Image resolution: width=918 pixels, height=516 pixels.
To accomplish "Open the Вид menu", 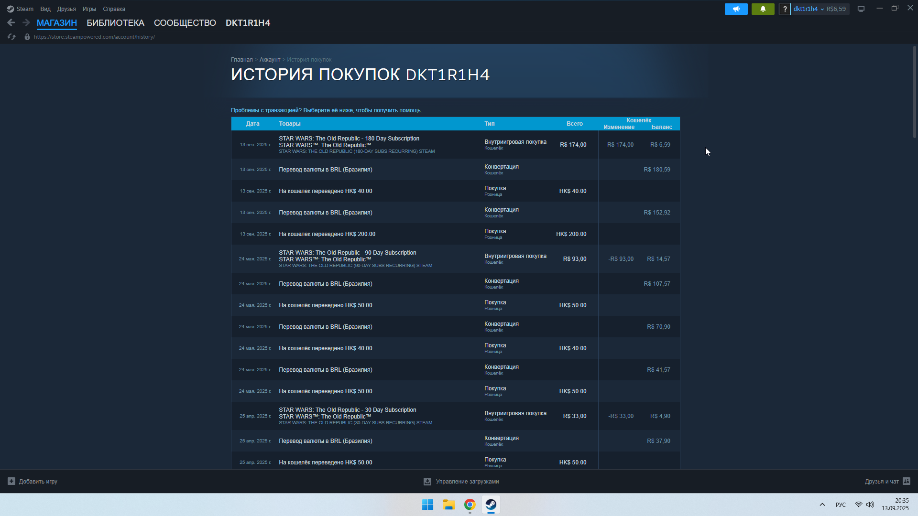I will [x=45, y=9].
